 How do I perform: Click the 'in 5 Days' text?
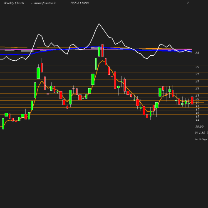pos(201,139)
